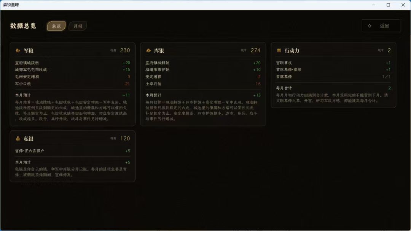Click the -15 value beside 士卒月饷
The image size is (411, 231).
[257, 84]
